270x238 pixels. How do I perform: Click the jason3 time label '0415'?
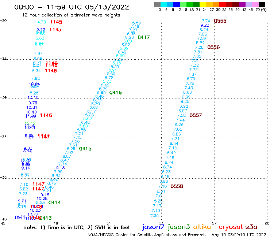tap(85, 149)
